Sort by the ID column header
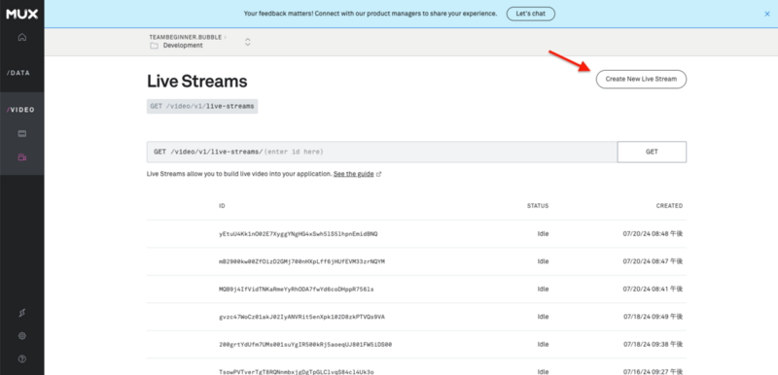This screenshot has width=778, height=375. (x=222, y=206)
